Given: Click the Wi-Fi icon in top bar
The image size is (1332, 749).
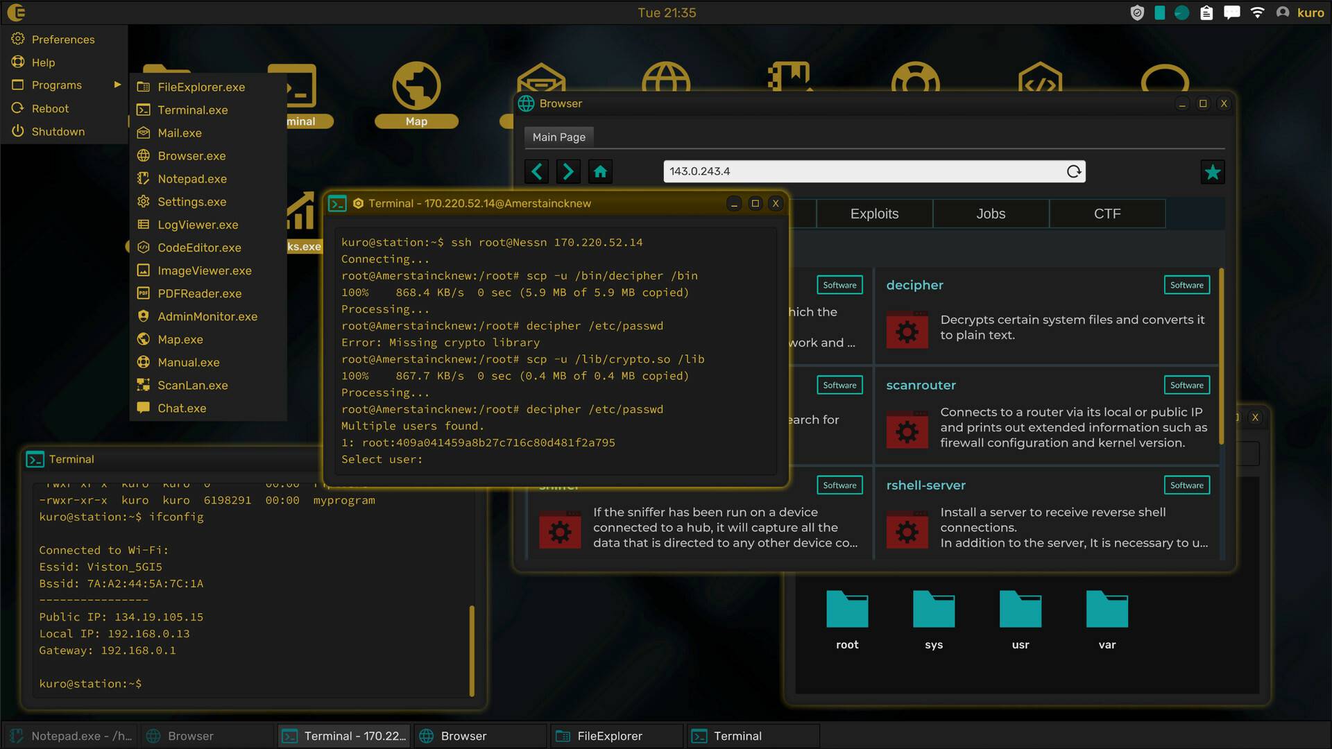Looking at the screenshot, I should click(x=1257, y=12).
